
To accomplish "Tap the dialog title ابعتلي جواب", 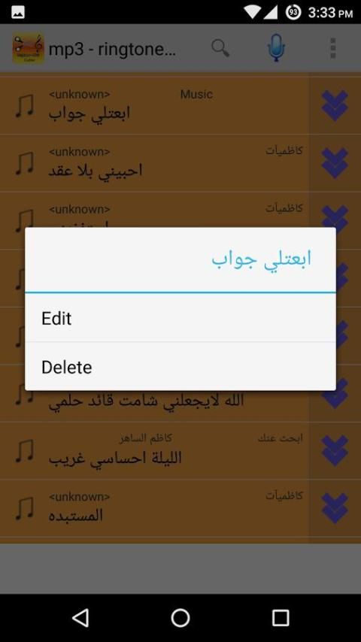I will [x=262, y=259].
